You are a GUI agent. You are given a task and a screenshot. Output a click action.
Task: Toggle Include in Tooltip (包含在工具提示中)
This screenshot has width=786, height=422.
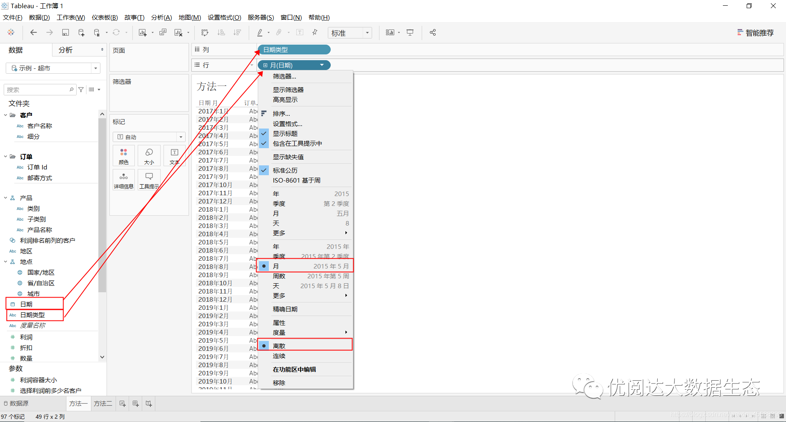(x=305, y=144)
